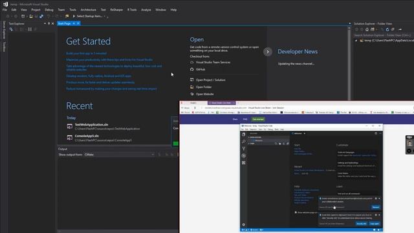The image size is (414, 233).
Task: Click the Visual Studio logo in the title bar
Action: pos(5,4)
